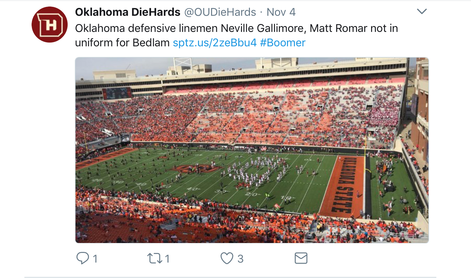Open the Nov 4 timestamp link

281,12
